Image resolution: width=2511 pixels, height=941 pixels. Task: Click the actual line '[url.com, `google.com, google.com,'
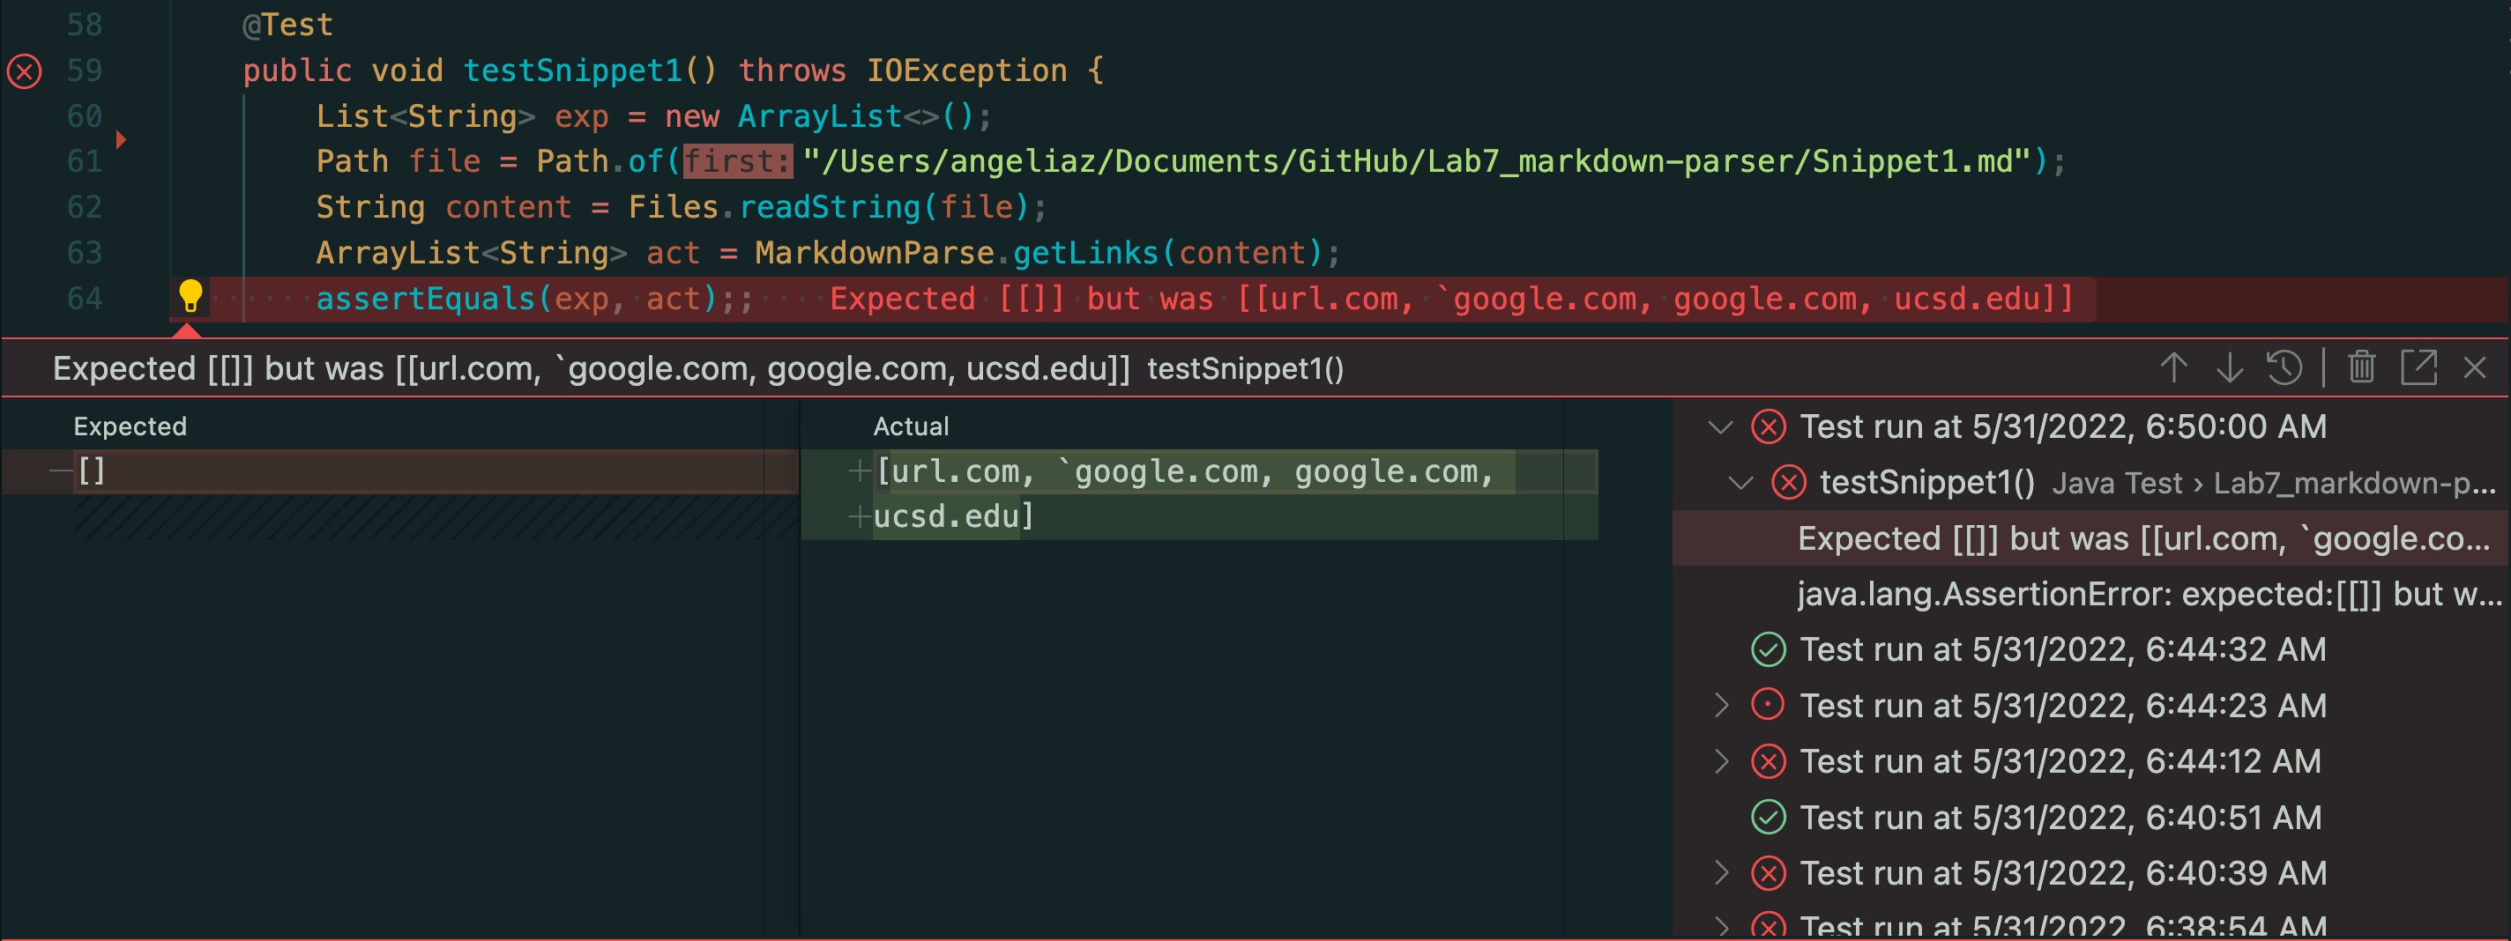(x=1184, y=471)
